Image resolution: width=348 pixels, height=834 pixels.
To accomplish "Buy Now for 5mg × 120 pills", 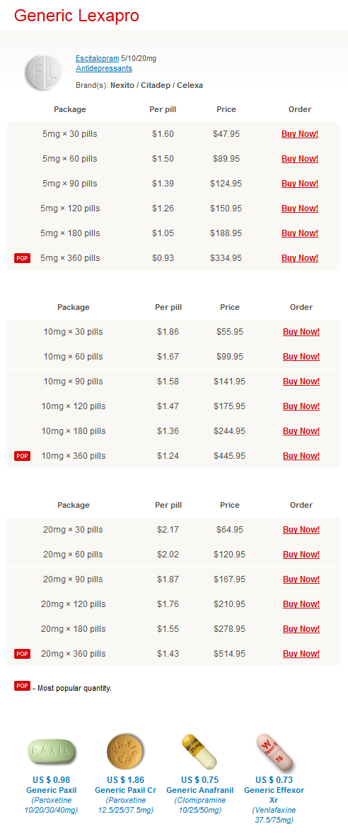I will click(x=300, y=208).
